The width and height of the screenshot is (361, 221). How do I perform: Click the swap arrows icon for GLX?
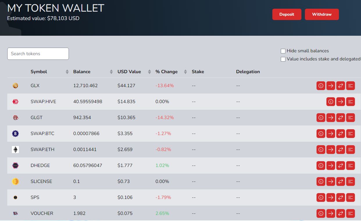click(x=341, y=86)
